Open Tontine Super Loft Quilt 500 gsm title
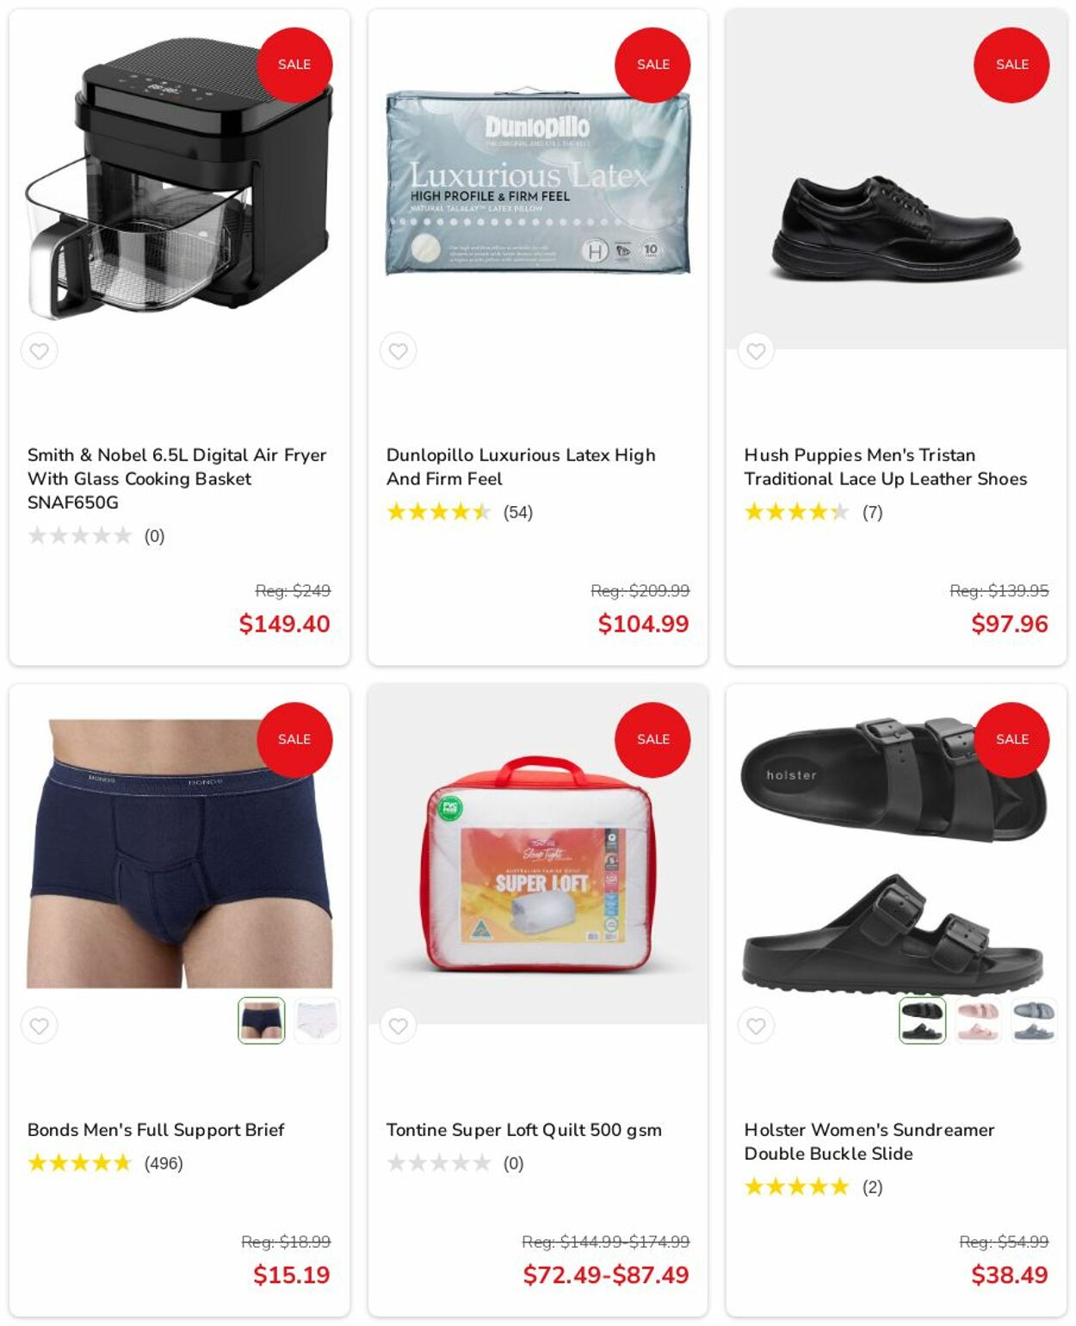1076x1326 pixels. point(523,1130)
